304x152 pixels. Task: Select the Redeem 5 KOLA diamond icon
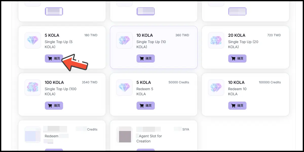(x=124, y=87)
